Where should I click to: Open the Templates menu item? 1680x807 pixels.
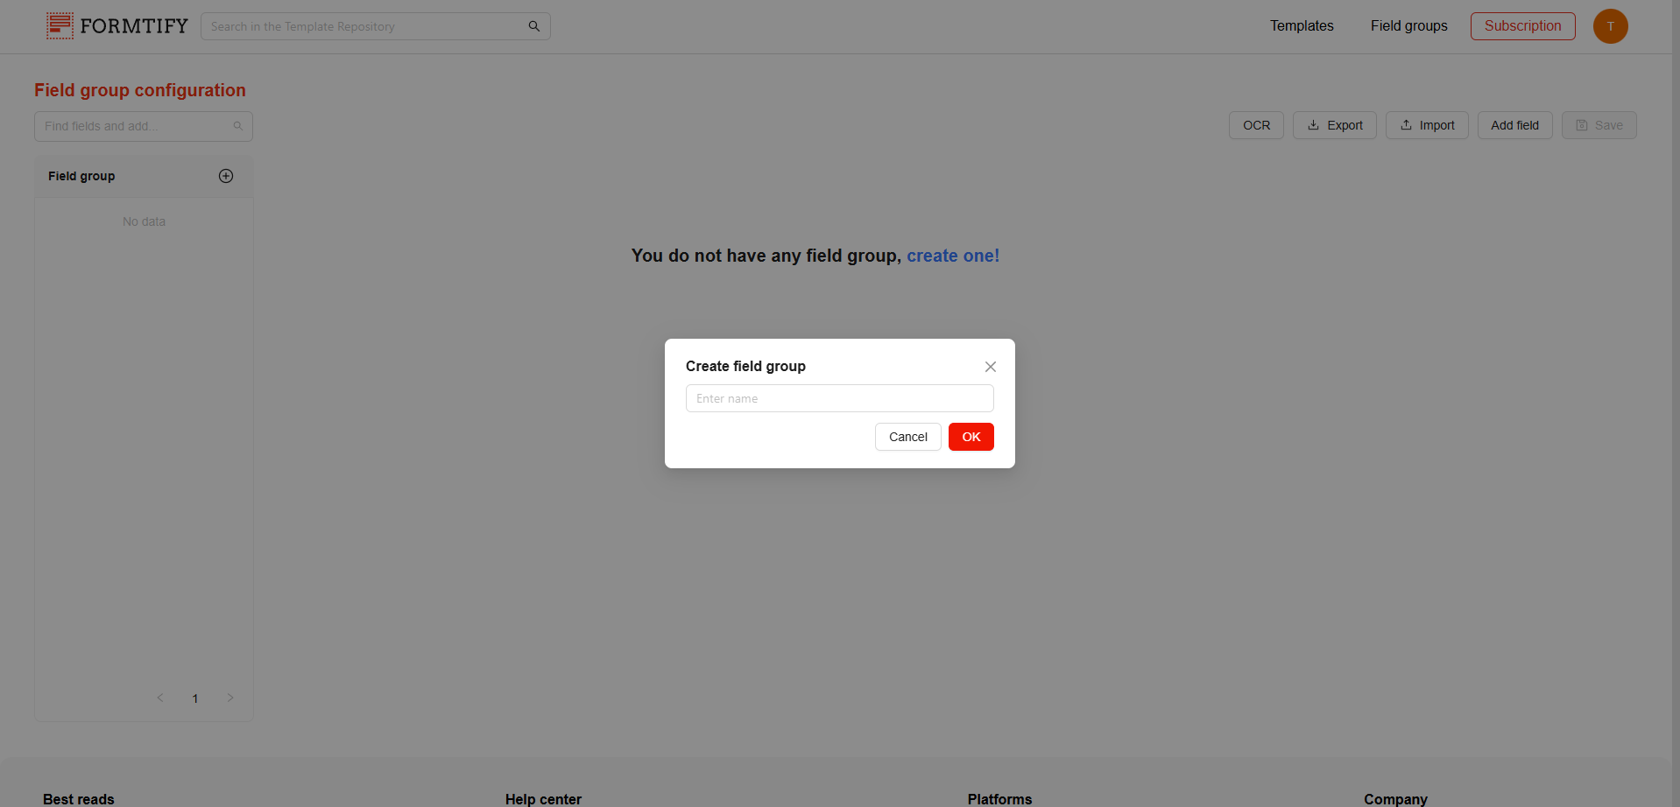[x=1302, y=26]
